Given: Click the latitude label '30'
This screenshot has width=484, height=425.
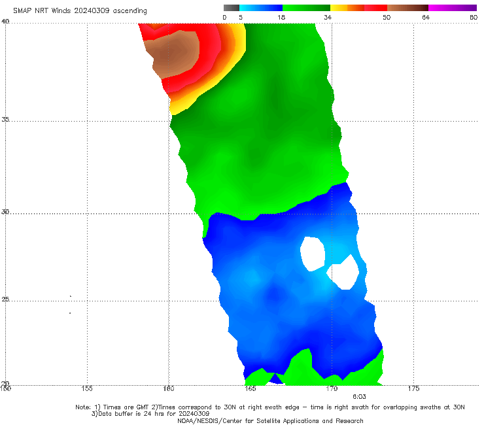Looking at the screenshot, I should point(5,212).
